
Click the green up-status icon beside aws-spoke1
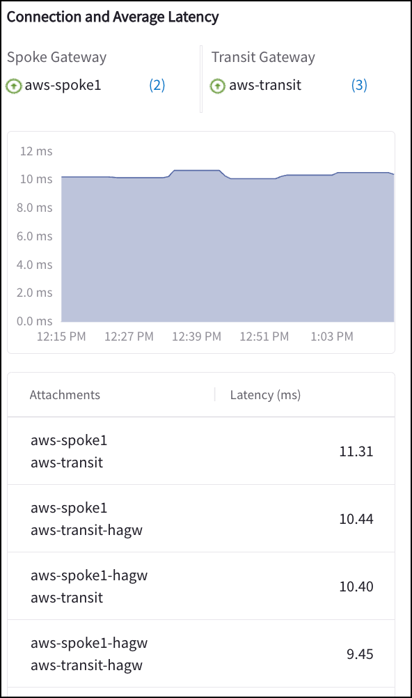tap(14, 86)
